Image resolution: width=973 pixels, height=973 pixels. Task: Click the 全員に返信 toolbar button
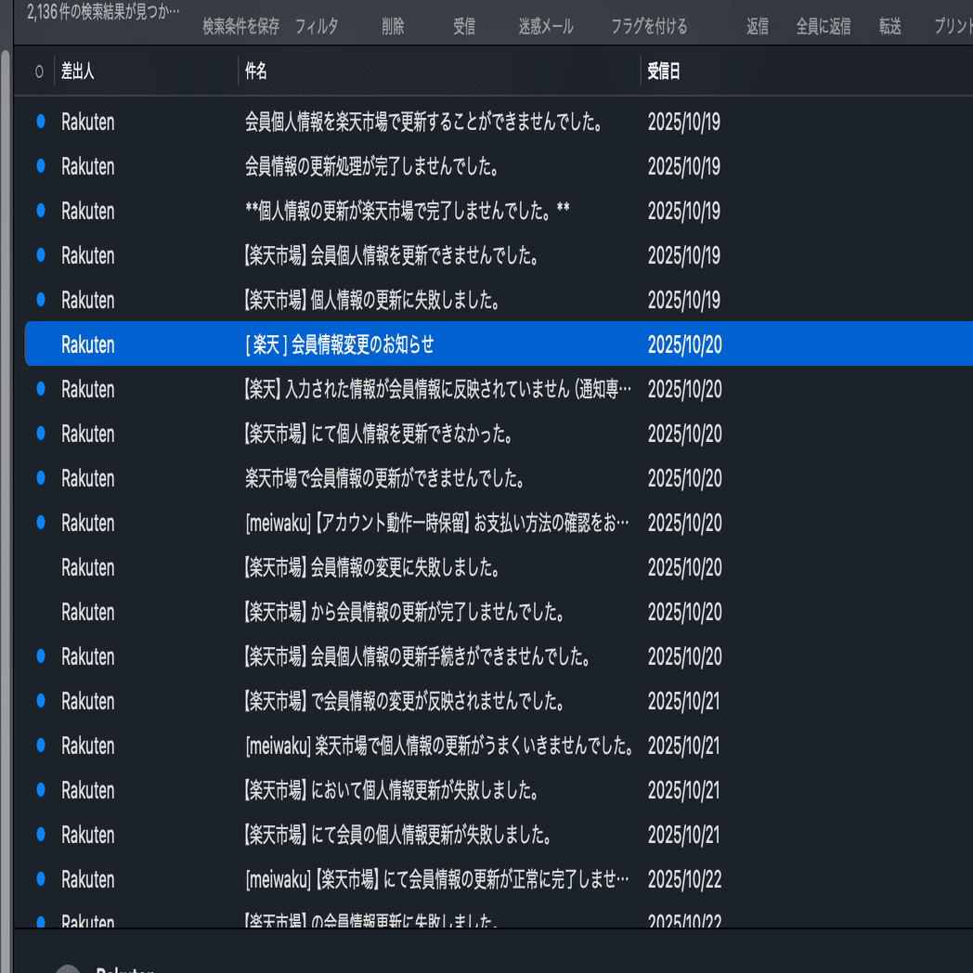coord(824,26)
